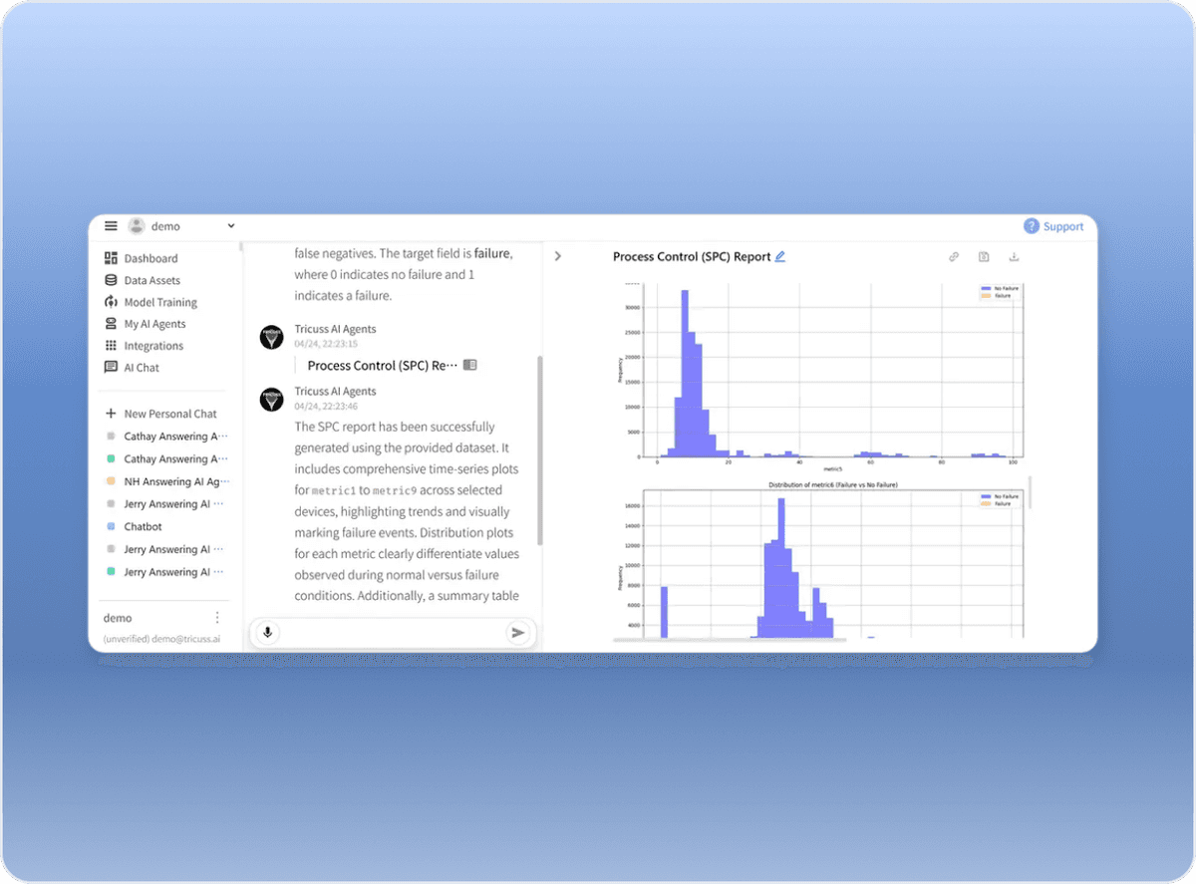Screen dimensions: 1196x884
Task: Save the report with the save icon
Action: [984, 256]
